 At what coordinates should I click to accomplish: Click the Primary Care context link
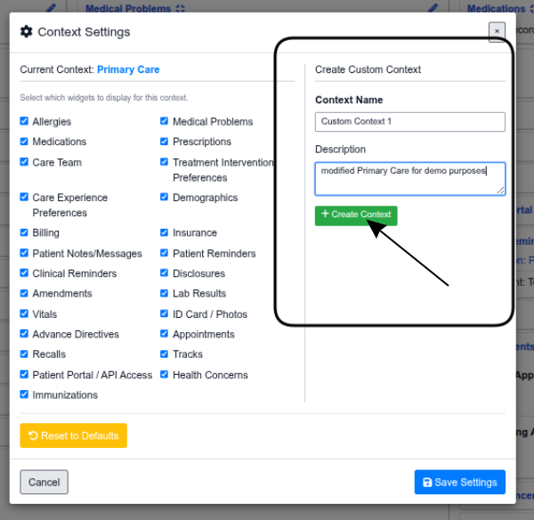click(x=128, y=69)
